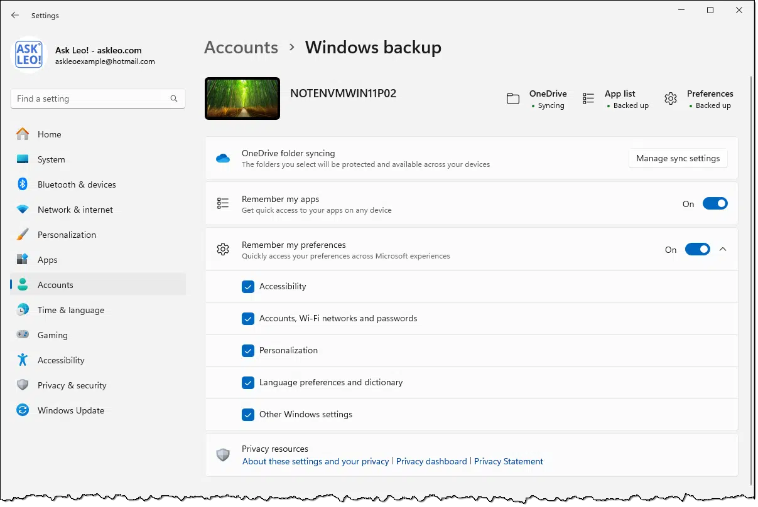Click the App list status icon
758x507 pixels.
point(588,99)
